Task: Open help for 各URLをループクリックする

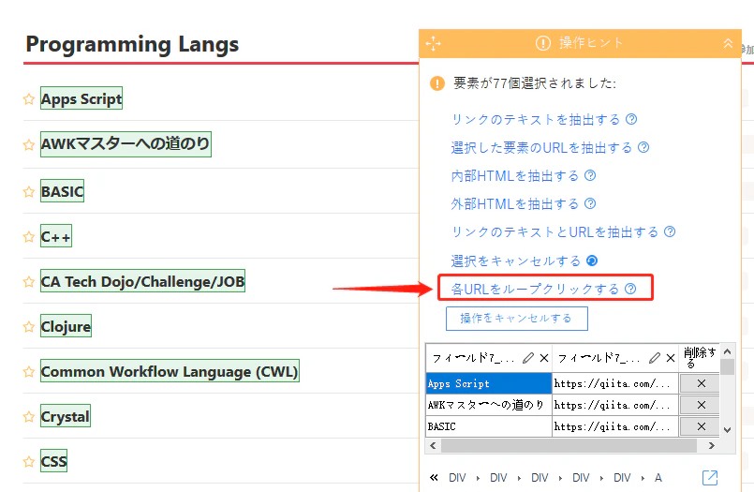Action: tap(630, 289)
